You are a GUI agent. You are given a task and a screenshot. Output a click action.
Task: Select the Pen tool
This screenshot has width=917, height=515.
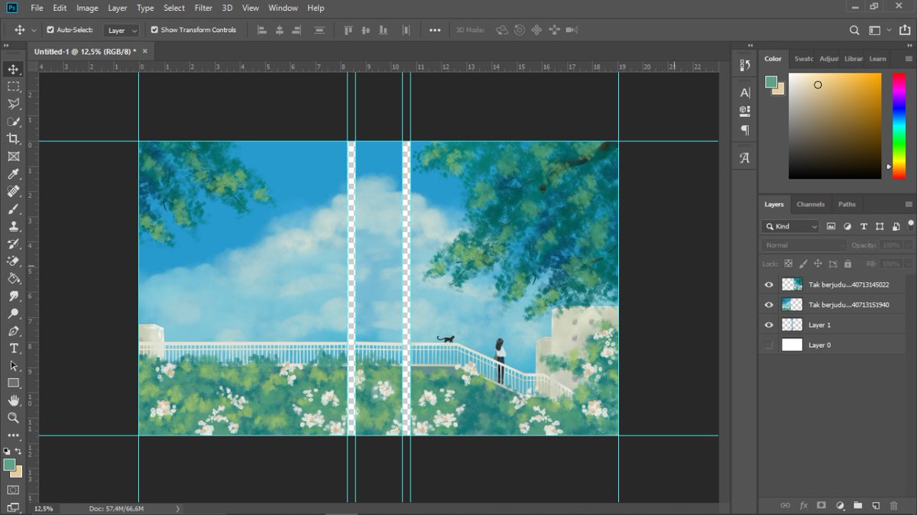click(13, 331)
